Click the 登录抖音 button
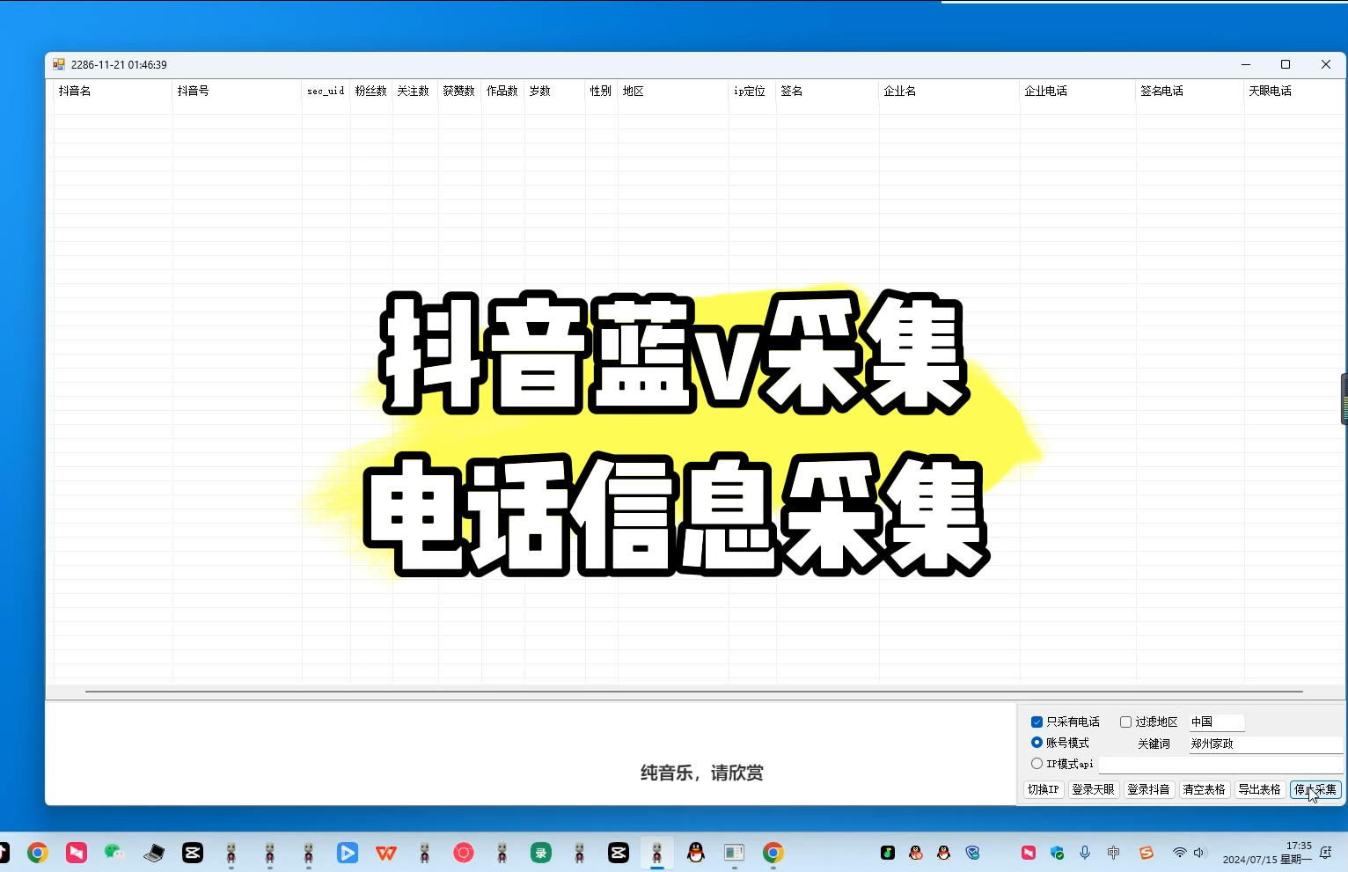 [1148, 789]
